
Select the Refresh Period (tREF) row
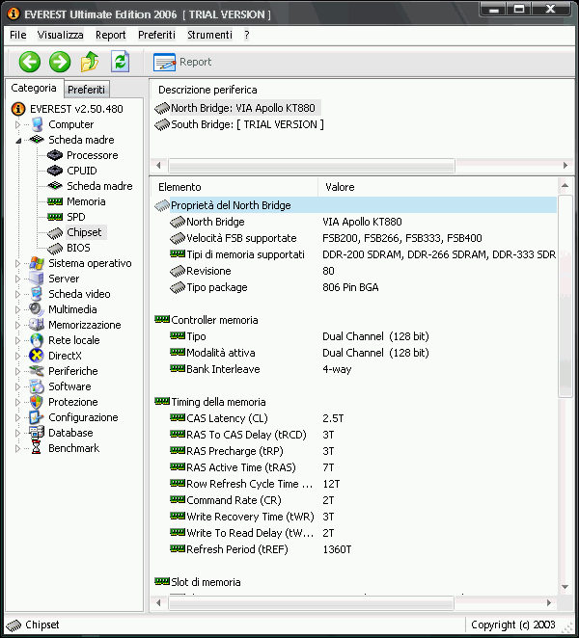(355, 549)
